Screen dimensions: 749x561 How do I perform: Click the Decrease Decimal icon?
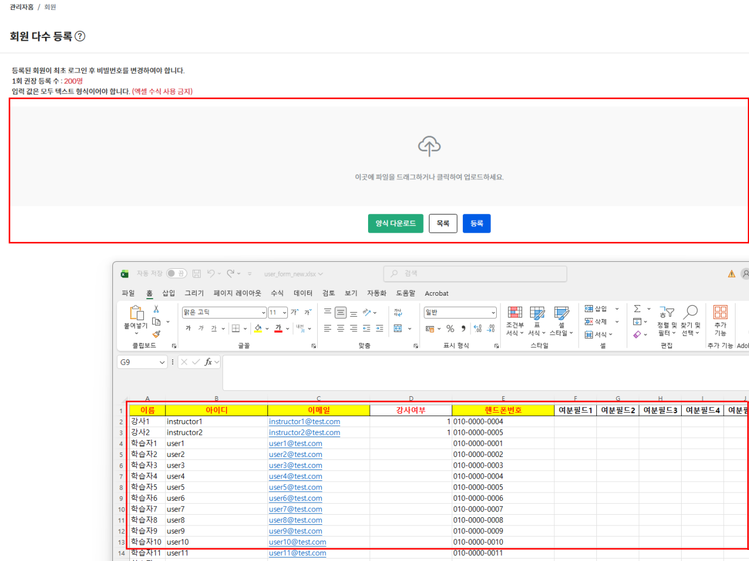click(491, 328)
